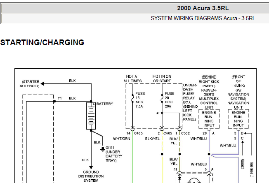Image resolution: width=269 pixels, height=183 pixels.
Task: Click the arrow pointing to Starter Solenoid
Action: coord(42,83)
